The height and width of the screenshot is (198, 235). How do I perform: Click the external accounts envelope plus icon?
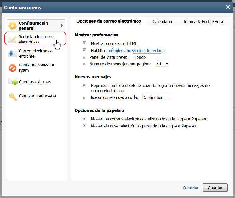13,81
